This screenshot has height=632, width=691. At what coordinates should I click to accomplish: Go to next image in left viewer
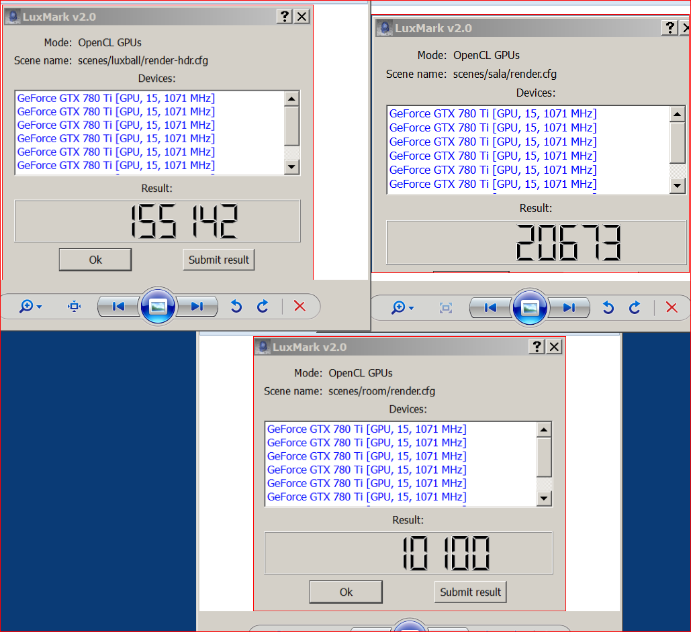pos(197,306)
